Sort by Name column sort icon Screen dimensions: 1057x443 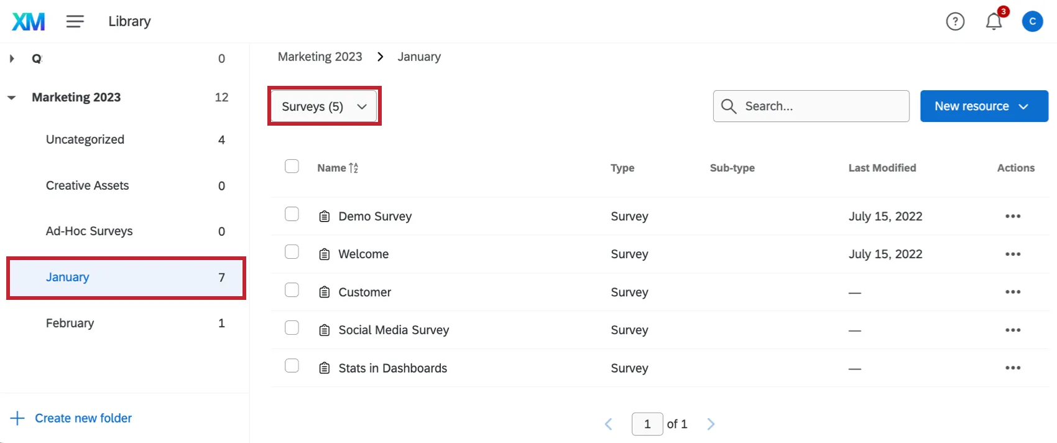pyautogui.click(x=354, y=168)
